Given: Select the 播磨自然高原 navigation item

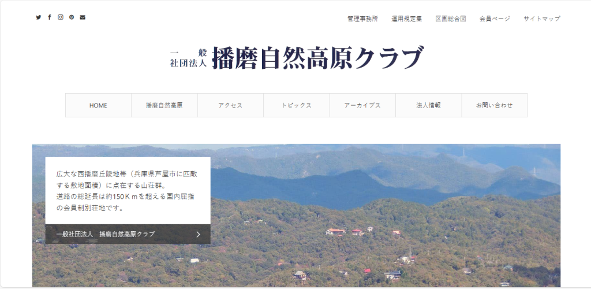Looking at the screenshot, I should tap(164, 105).
